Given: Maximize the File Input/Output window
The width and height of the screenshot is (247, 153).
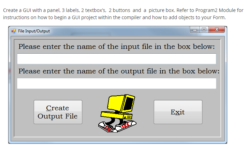Looking at the screenshot, I should 205,30.
